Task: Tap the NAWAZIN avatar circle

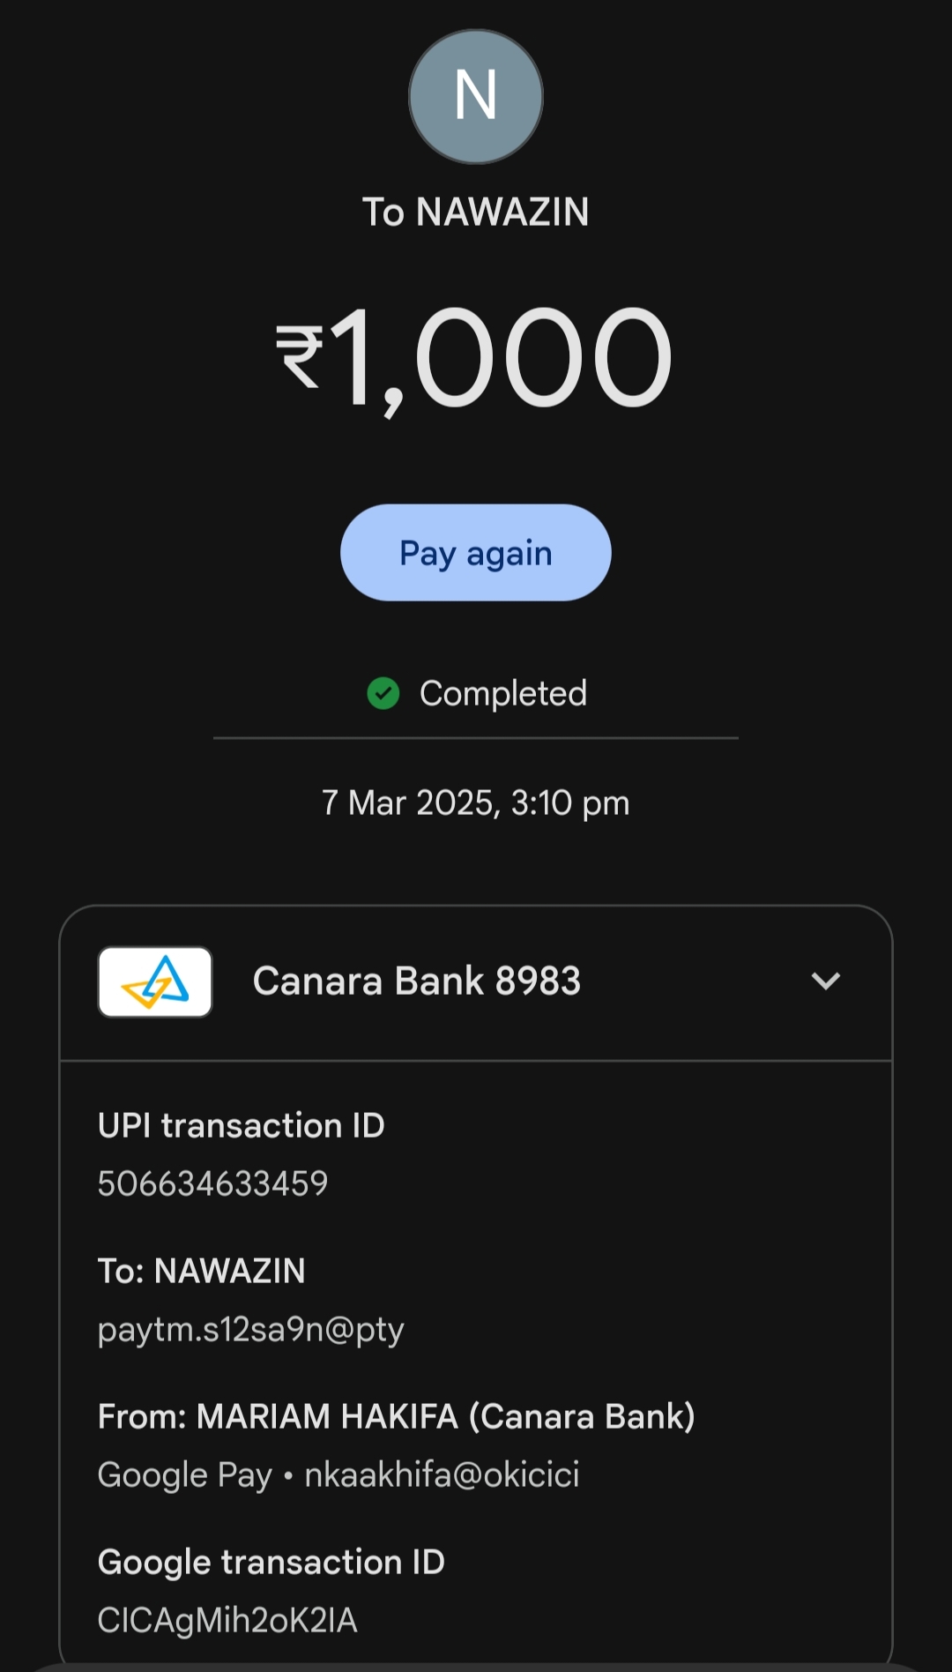Action: coord(476,96)
